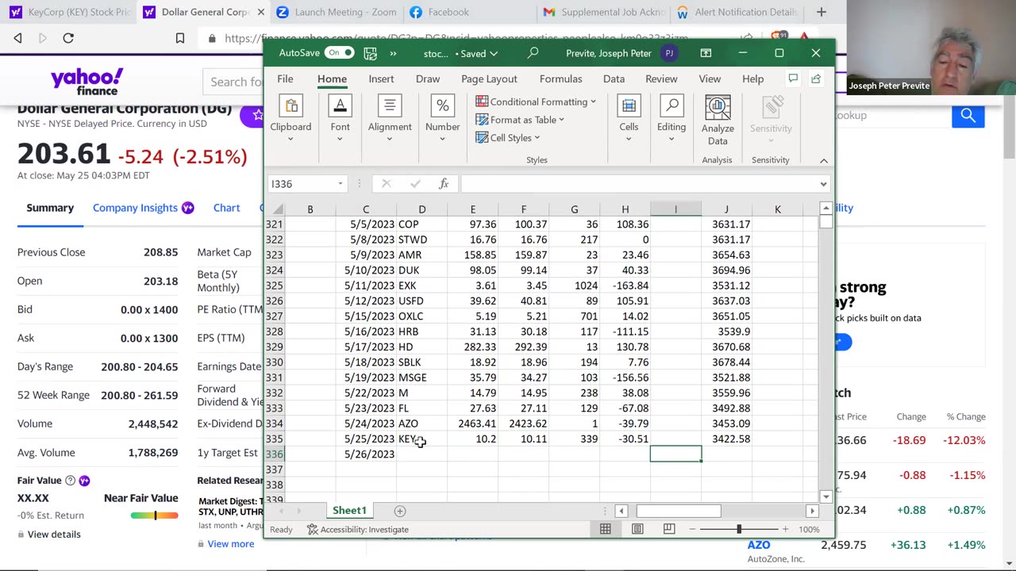Screen dimensions: 1016x571
Task: Open the Editing group button
Action: [x=672, y=120]
